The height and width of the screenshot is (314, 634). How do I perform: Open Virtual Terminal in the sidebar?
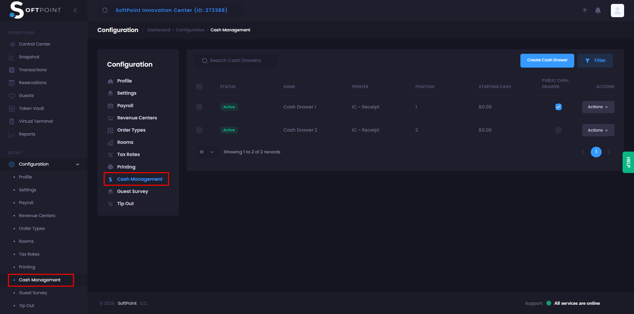click(36, 121)
